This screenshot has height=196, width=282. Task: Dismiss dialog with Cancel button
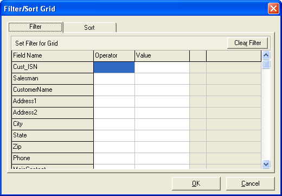[251, 184]
